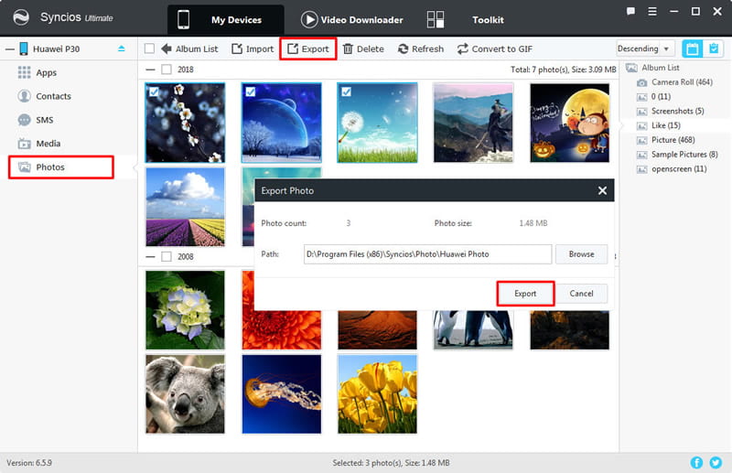Click the Delete toolbar button

tap(363, 48)
